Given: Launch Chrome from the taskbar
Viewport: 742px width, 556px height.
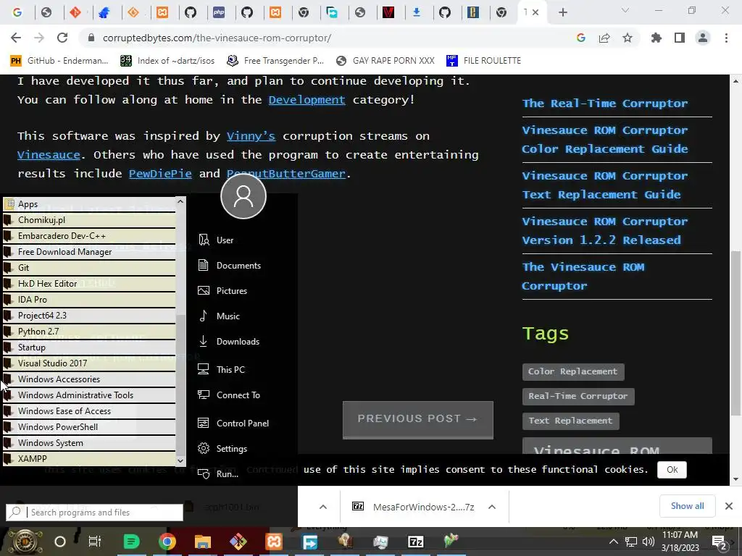Looking at the screenshot, I should coord(167,542).
